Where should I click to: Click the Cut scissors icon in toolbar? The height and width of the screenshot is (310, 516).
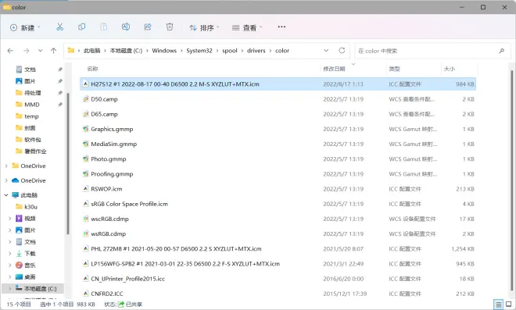pos(59,27)
